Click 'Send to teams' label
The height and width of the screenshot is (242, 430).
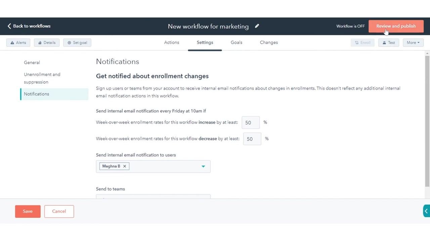pyautogui.click(x=111, y=189)
